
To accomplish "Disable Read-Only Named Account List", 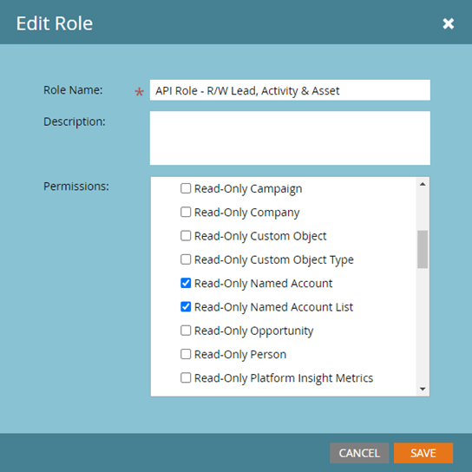I will coord(186,307).
